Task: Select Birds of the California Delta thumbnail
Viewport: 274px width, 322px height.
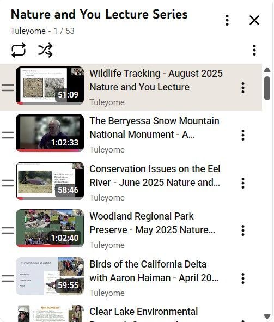Action: coord(50,276)
